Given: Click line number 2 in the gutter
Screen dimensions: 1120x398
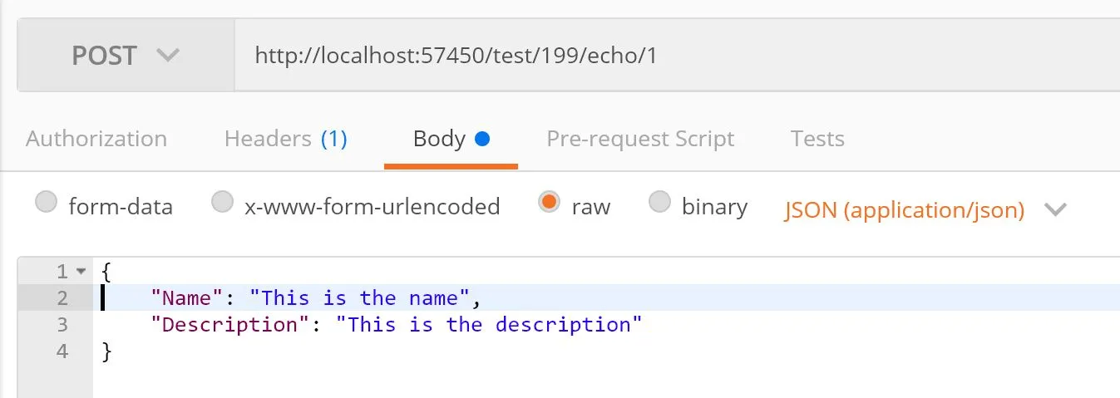Looking at the screenshot, I should [62, 297].
